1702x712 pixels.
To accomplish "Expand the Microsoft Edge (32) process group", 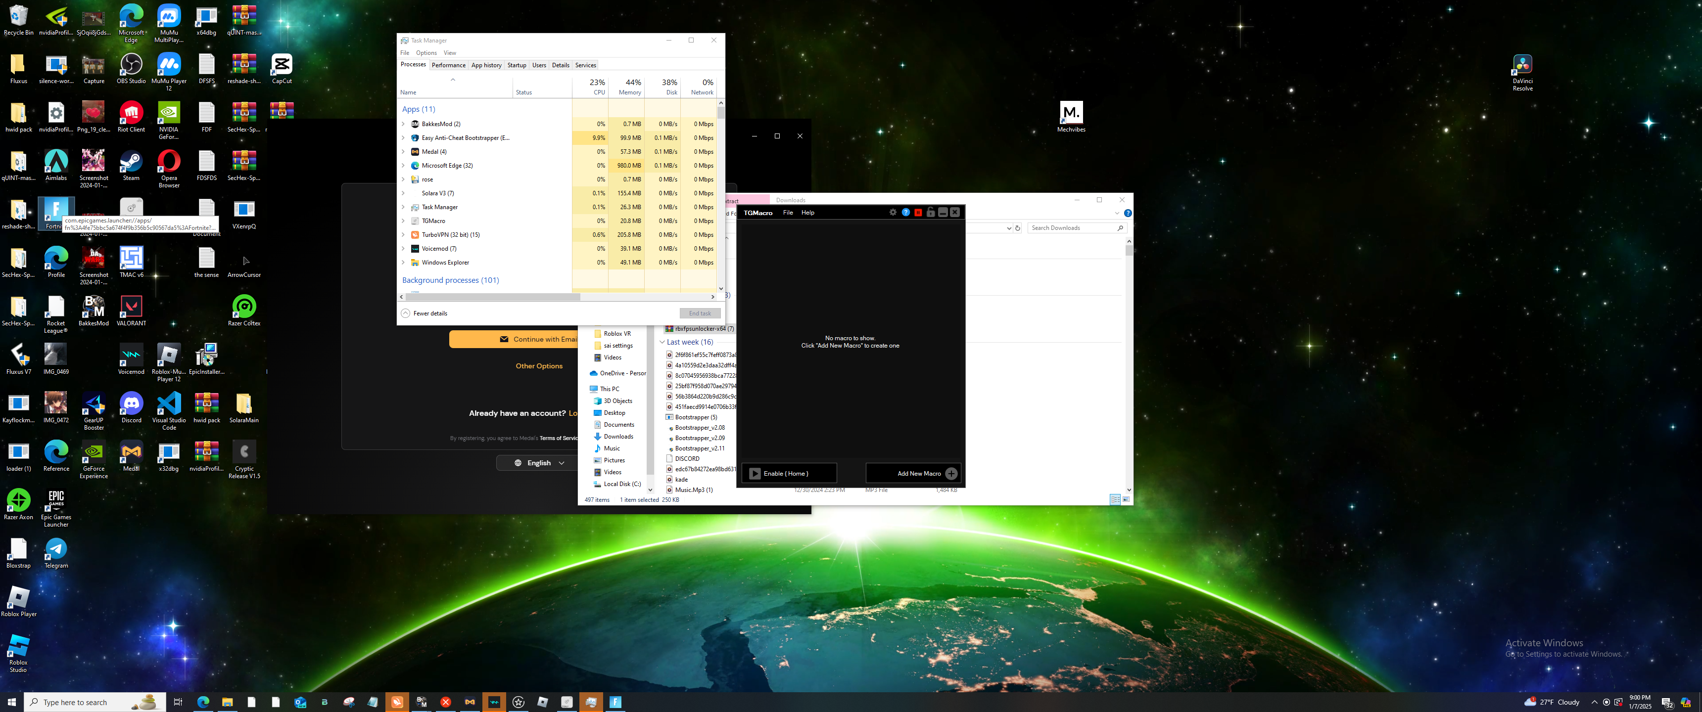I will point(403,166).
